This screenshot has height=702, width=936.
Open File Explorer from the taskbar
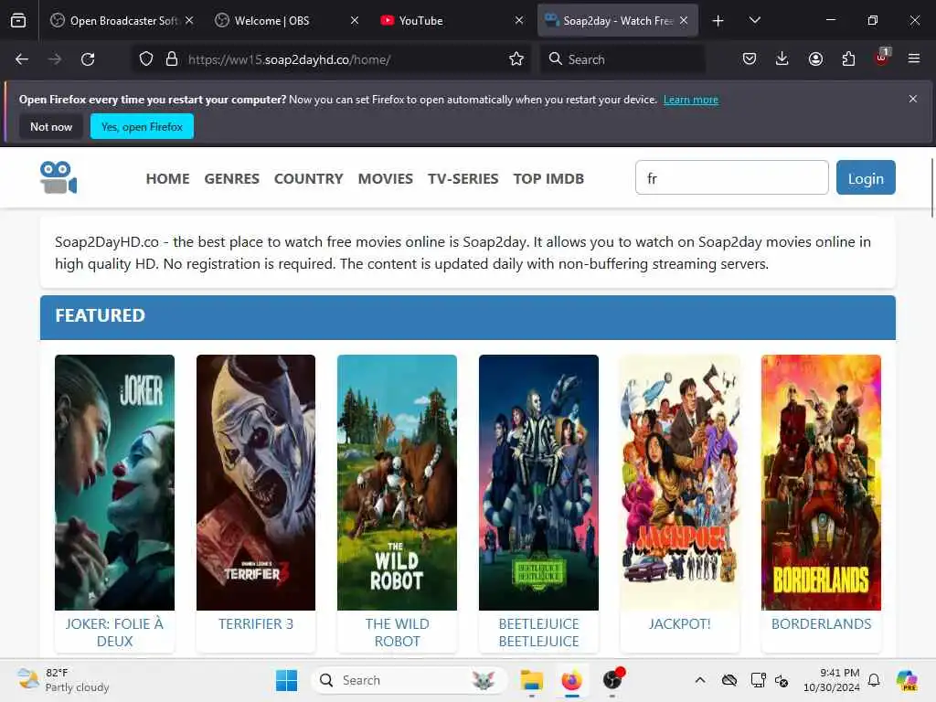[531, 680]
